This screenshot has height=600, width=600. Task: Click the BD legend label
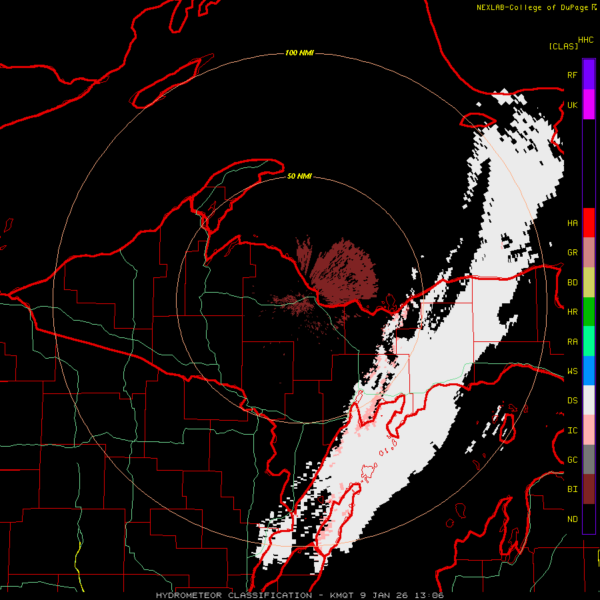click(572, 283)
